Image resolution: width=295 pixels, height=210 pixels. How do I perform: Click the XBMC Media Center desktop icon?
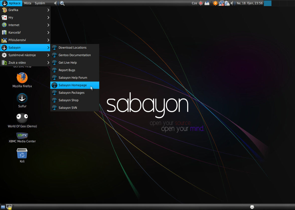pyautogui.click(x=22, y=136)
